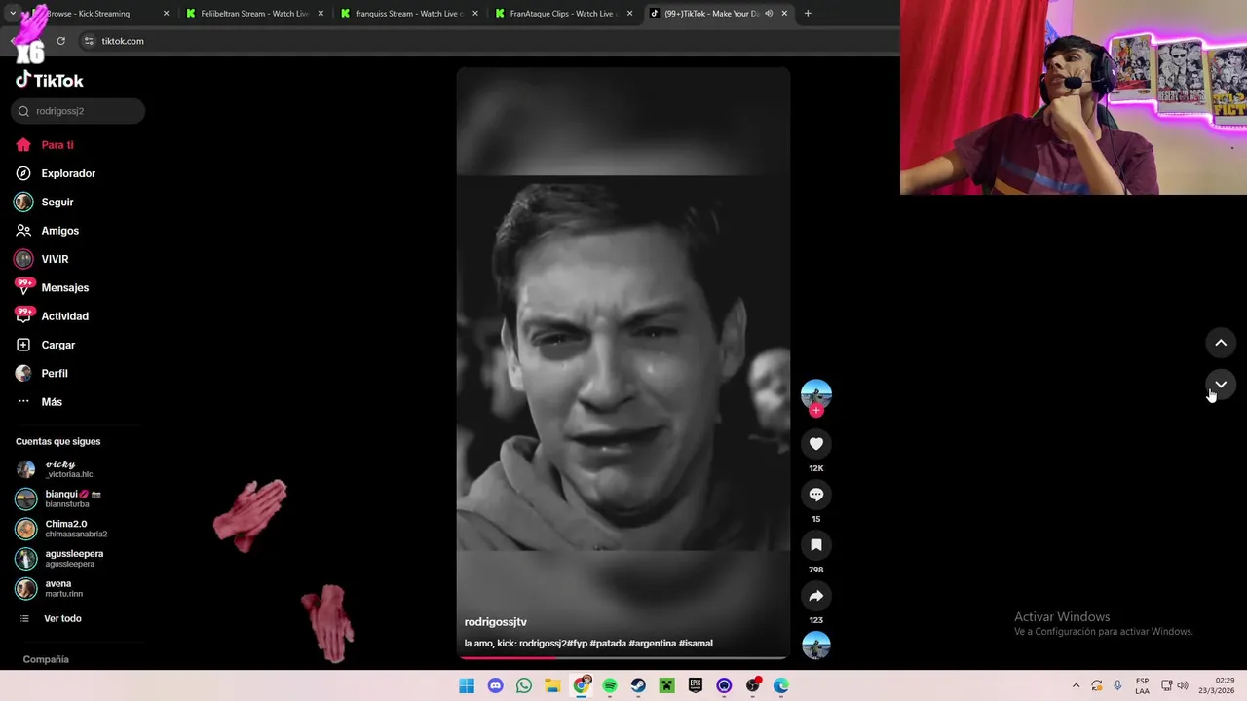Screen dimensions: 1247x701
Task: View site information icon in address bar
Action: (x=89, y=41)
